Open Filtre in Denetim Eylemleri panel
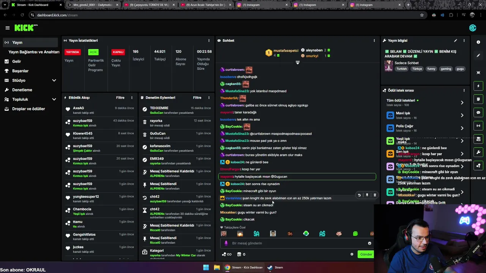 tap(197, 97)
